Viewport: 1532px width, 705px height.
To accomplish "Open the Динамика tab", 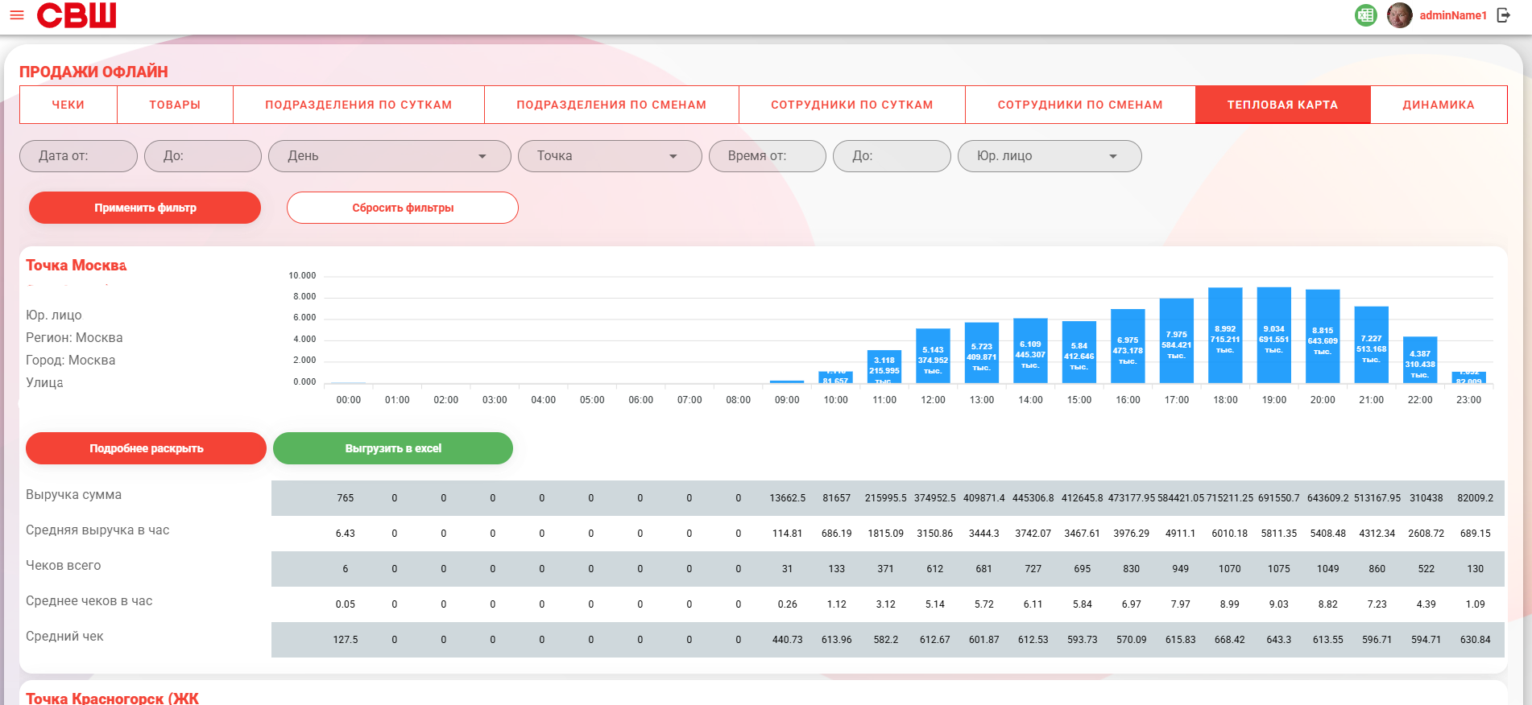I will (1439, 105).
